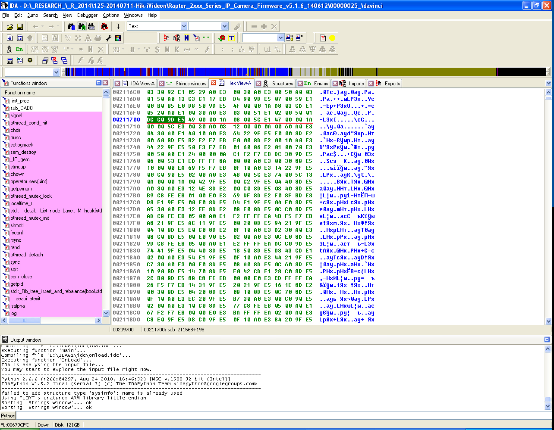The height and width of the screenshot is (430, 554).
Task: Close the Strings window tab with X
Action: coord(162,84)
